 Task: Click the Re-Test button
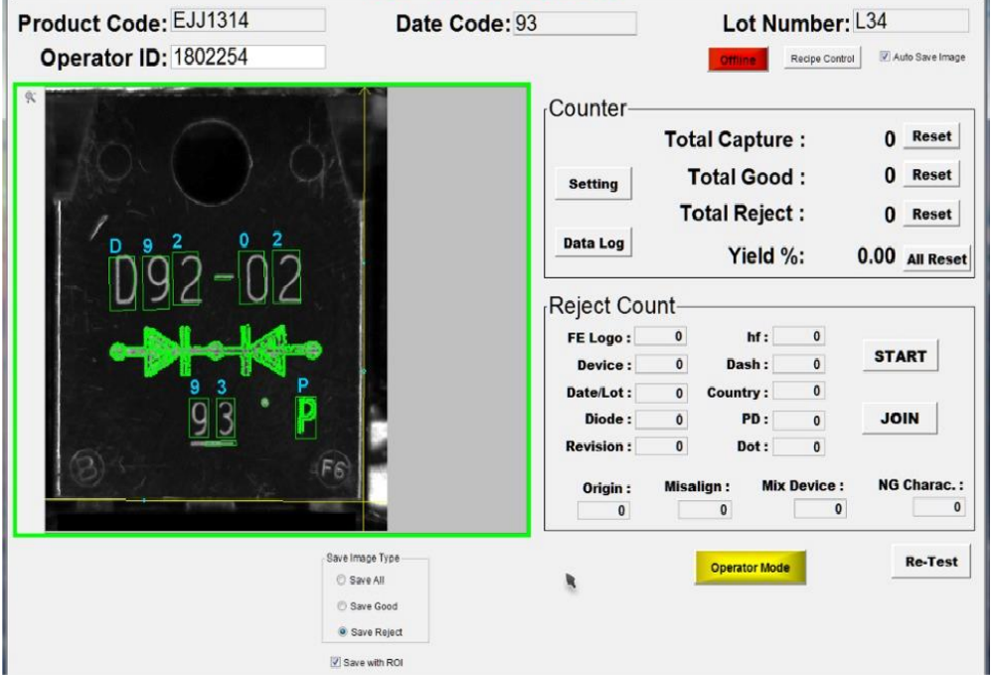[x=930, y=562]
